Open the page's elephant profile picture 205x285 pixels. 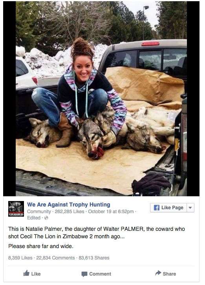pos(16,209)
